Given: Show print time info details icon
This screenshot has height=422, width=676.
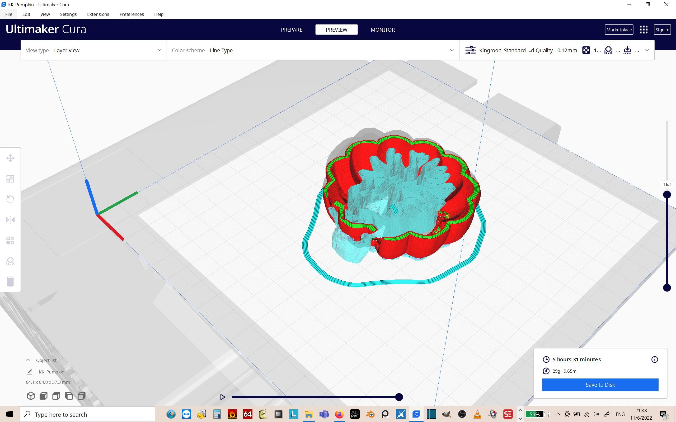Looking at the screenshot, I should (655, 359).
